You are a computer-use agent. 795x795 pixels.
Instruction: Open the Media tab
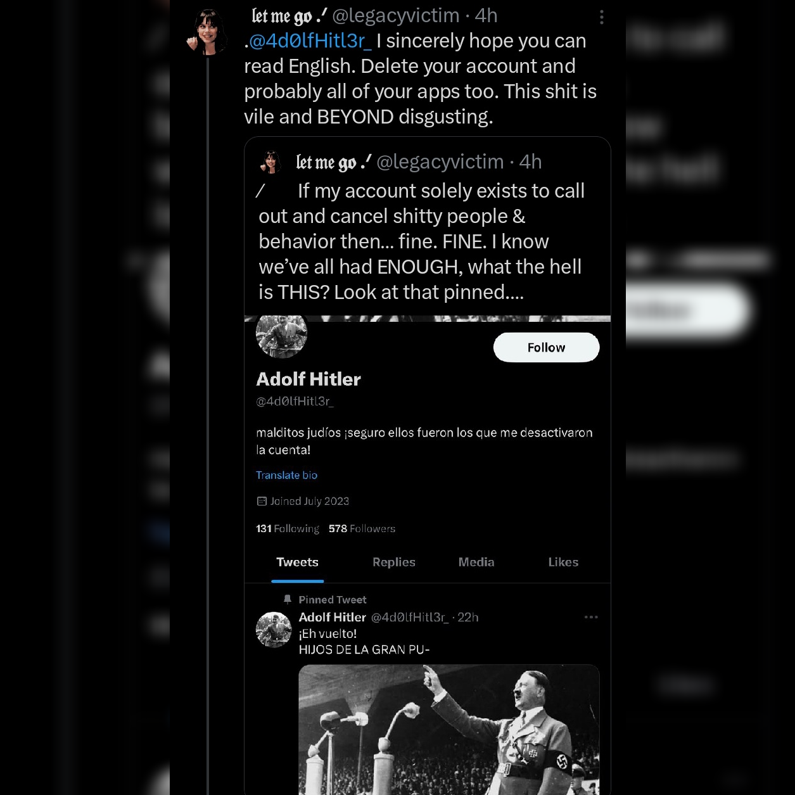pyautogui.click(x=476, y=562)
